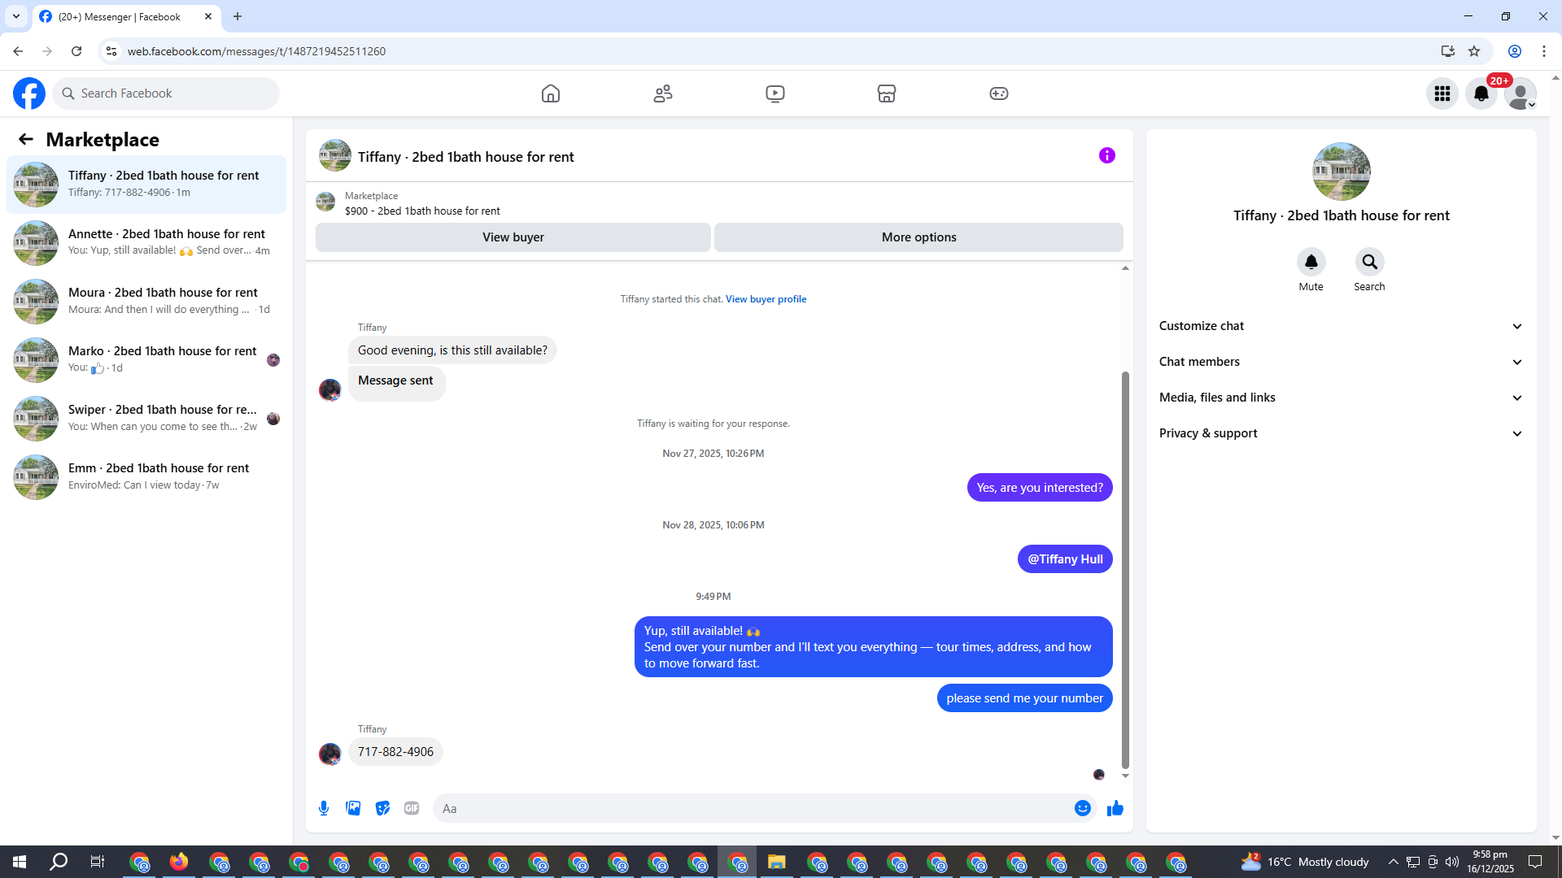Open the View buyer profile link
Image resolution: width=1562 pixels, height=878 pixels.
[x=766, y=299]
